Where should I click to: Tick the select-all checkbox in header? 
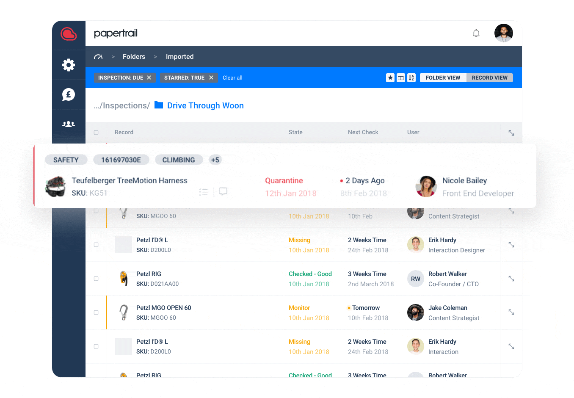click(x=96, y=133)
